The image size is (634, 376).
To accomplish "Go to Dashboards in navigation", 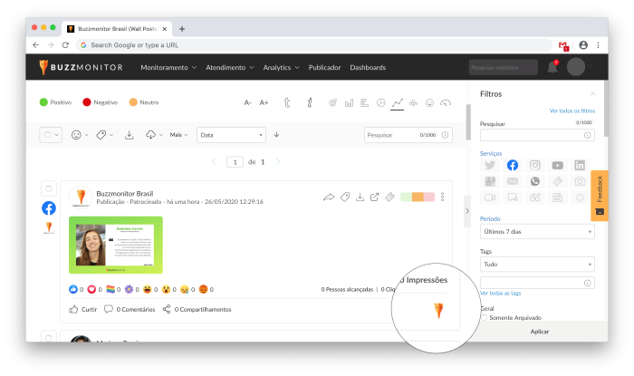I will point(368,67).
